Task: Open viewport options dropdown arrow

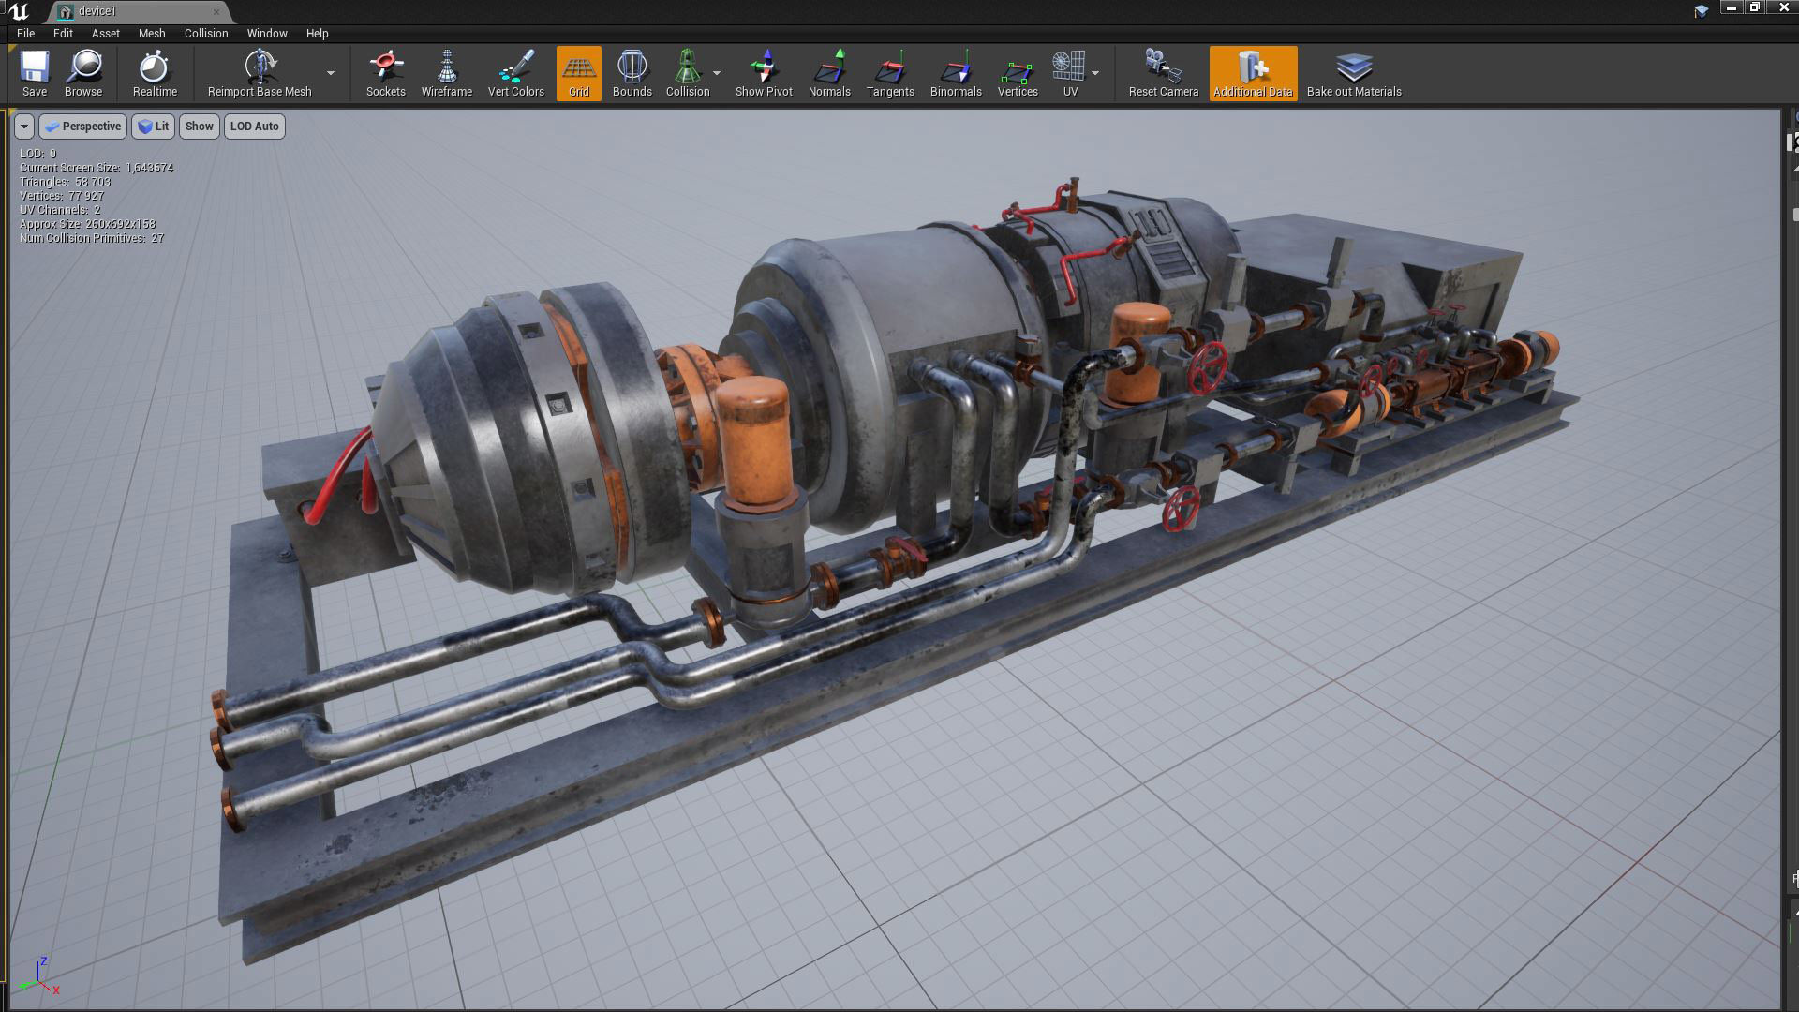Action: 24,126
